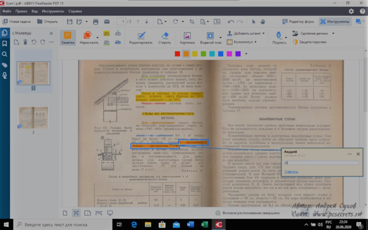
Task: Open the settings gear icon
Action: pos(351,11)
